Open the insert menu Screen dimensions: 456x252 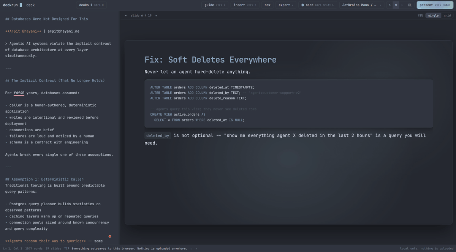(245, 5)
